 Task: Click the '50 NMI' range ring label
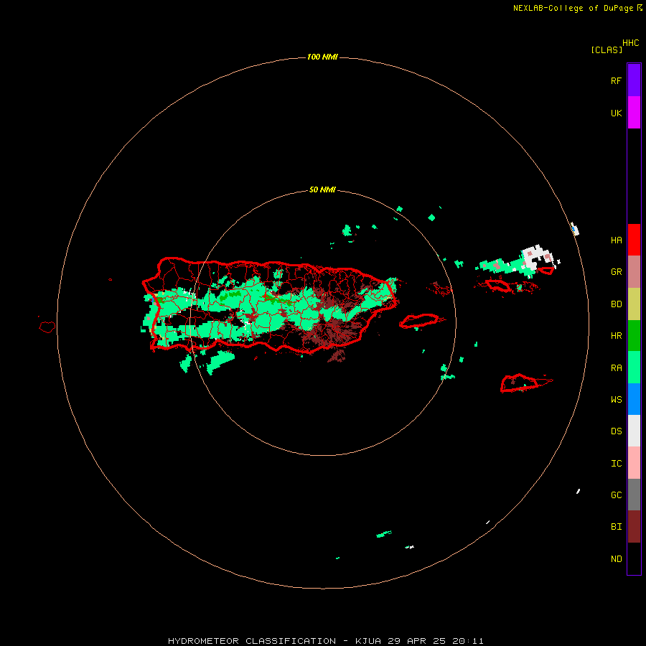click(x=322, y=190)
